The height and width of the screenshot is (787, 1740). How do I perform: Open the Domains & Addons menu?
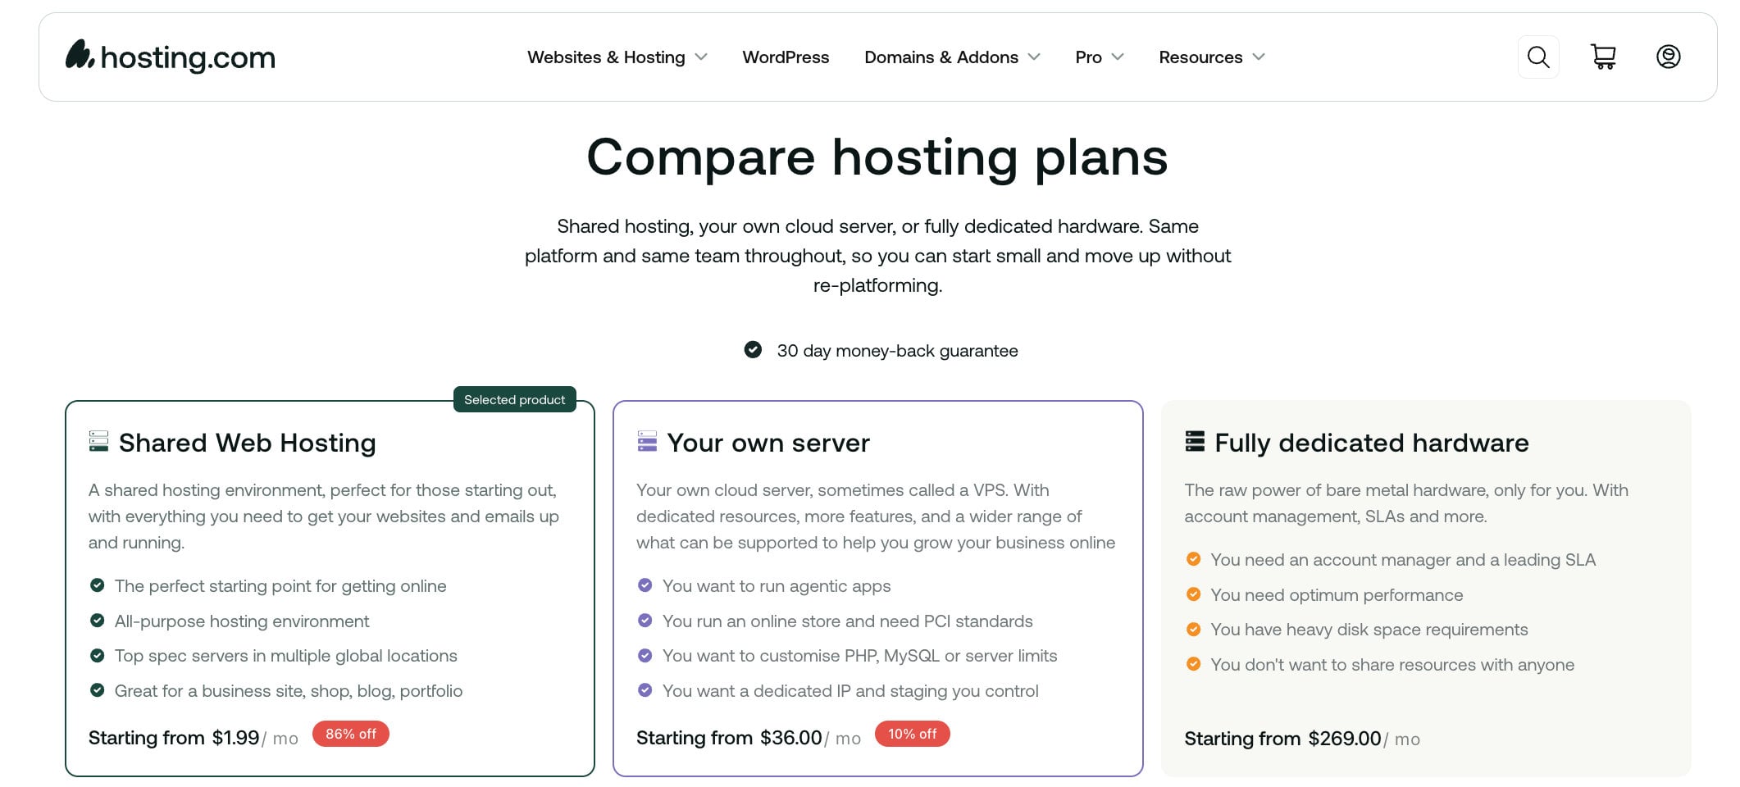pyautogui.click(x=941, y=57)
